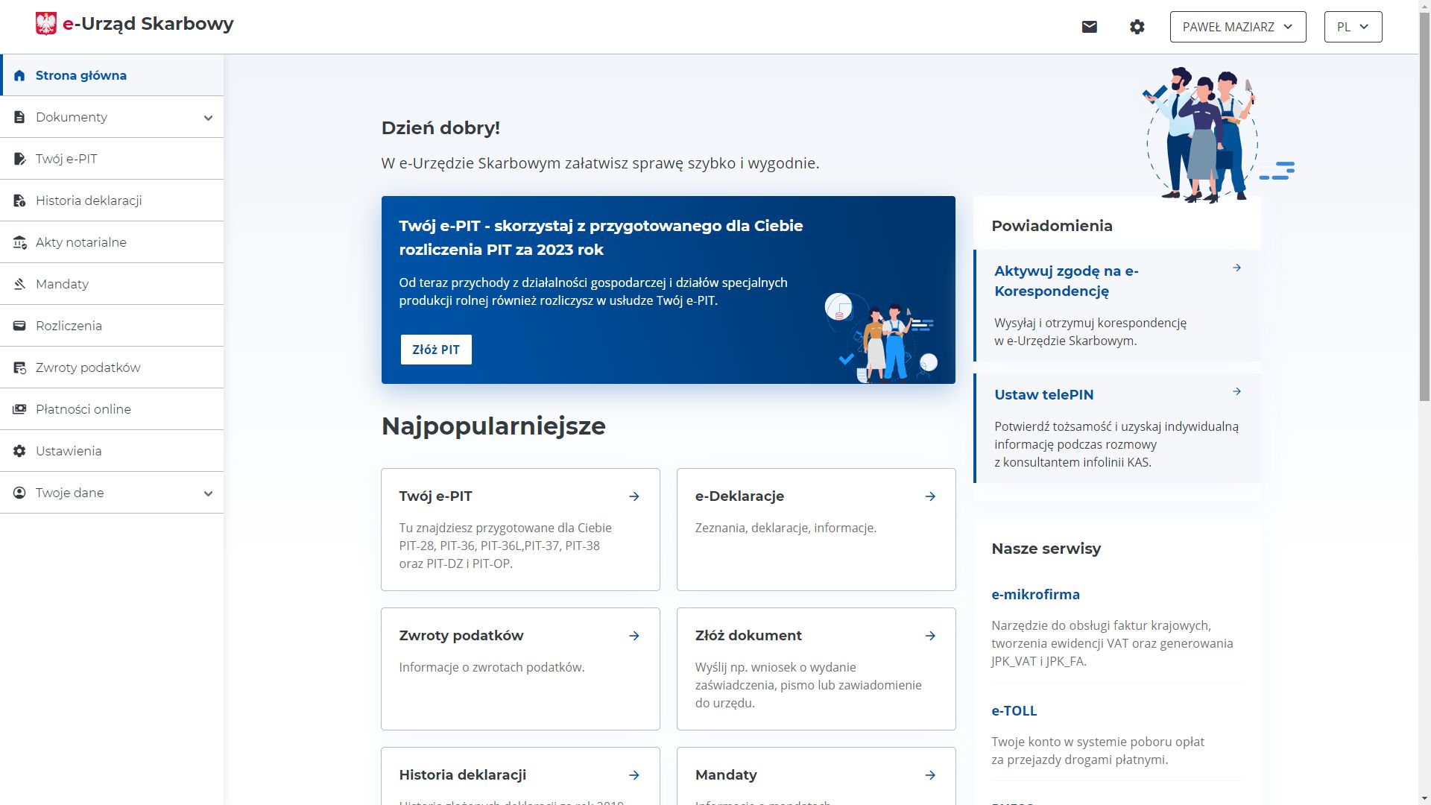This screenshot has height=805, width=1431.
Task: Open the mail envelope icon in header
Action: [x=1089, y=27]
